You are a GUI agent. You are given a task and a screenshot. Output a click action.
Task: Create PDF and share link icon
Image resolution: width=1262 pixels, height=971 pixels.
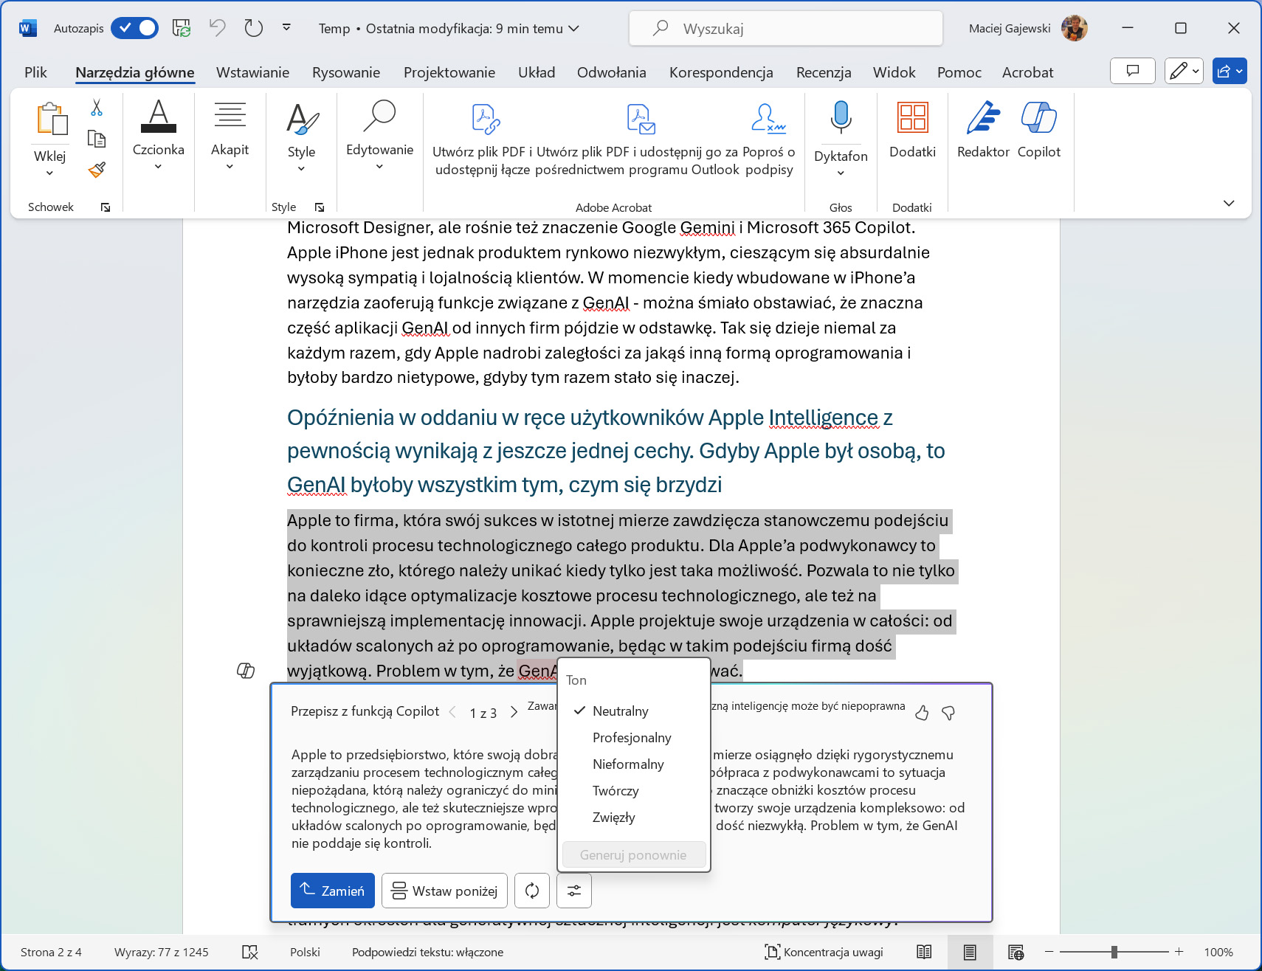pos(486,119)
